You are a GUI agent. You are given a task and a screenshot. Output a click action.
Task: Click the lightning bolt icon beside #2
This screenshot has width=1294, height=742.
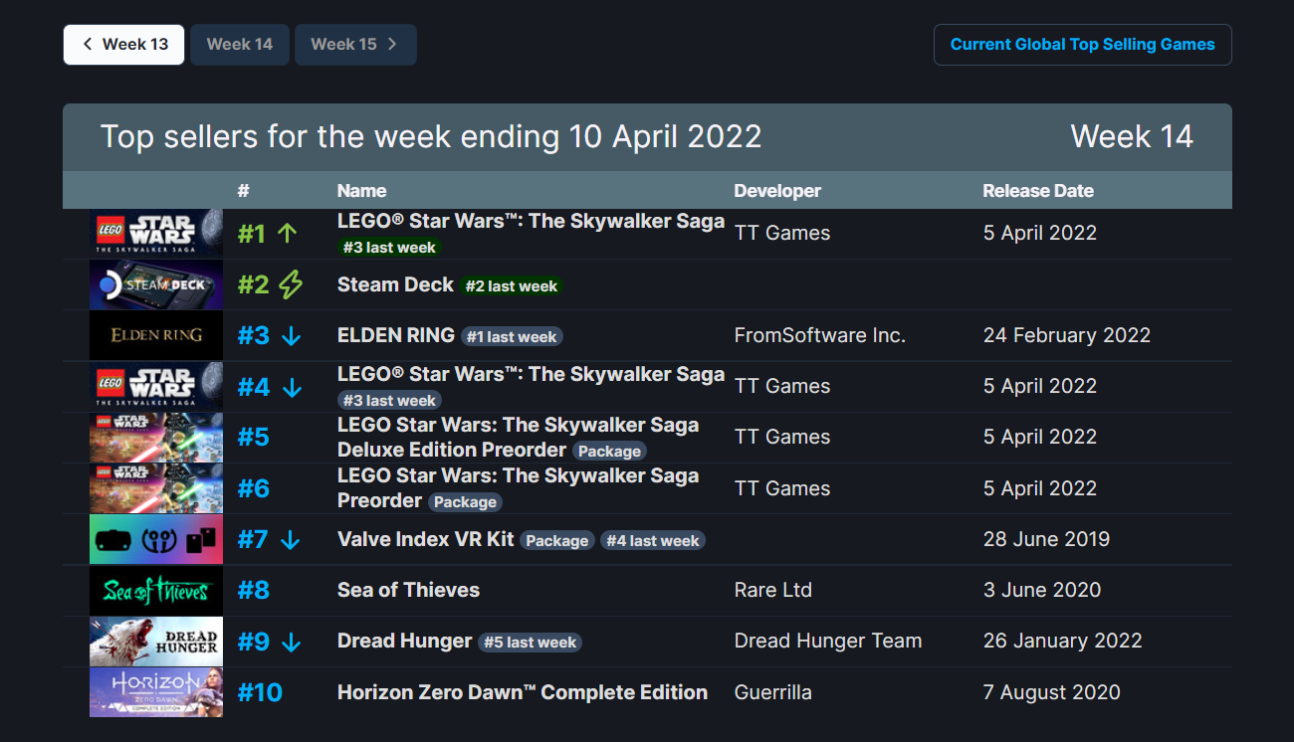click(x=290, y=284)
